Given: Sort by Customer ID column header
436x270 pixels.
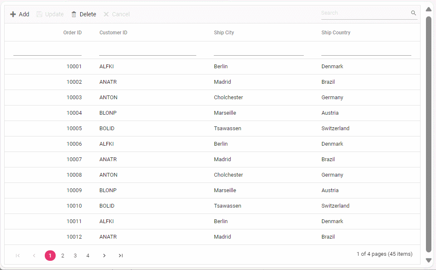Looking at the screenshot, I should [x=113, y=33].
